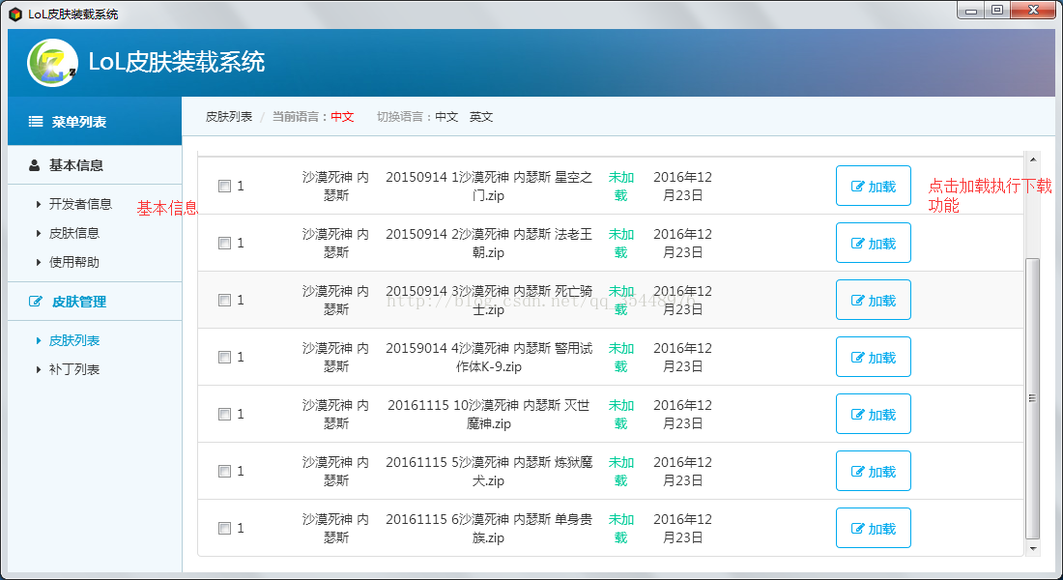Open 皮肤信息 in the sidebar

(x=74, y=233)
